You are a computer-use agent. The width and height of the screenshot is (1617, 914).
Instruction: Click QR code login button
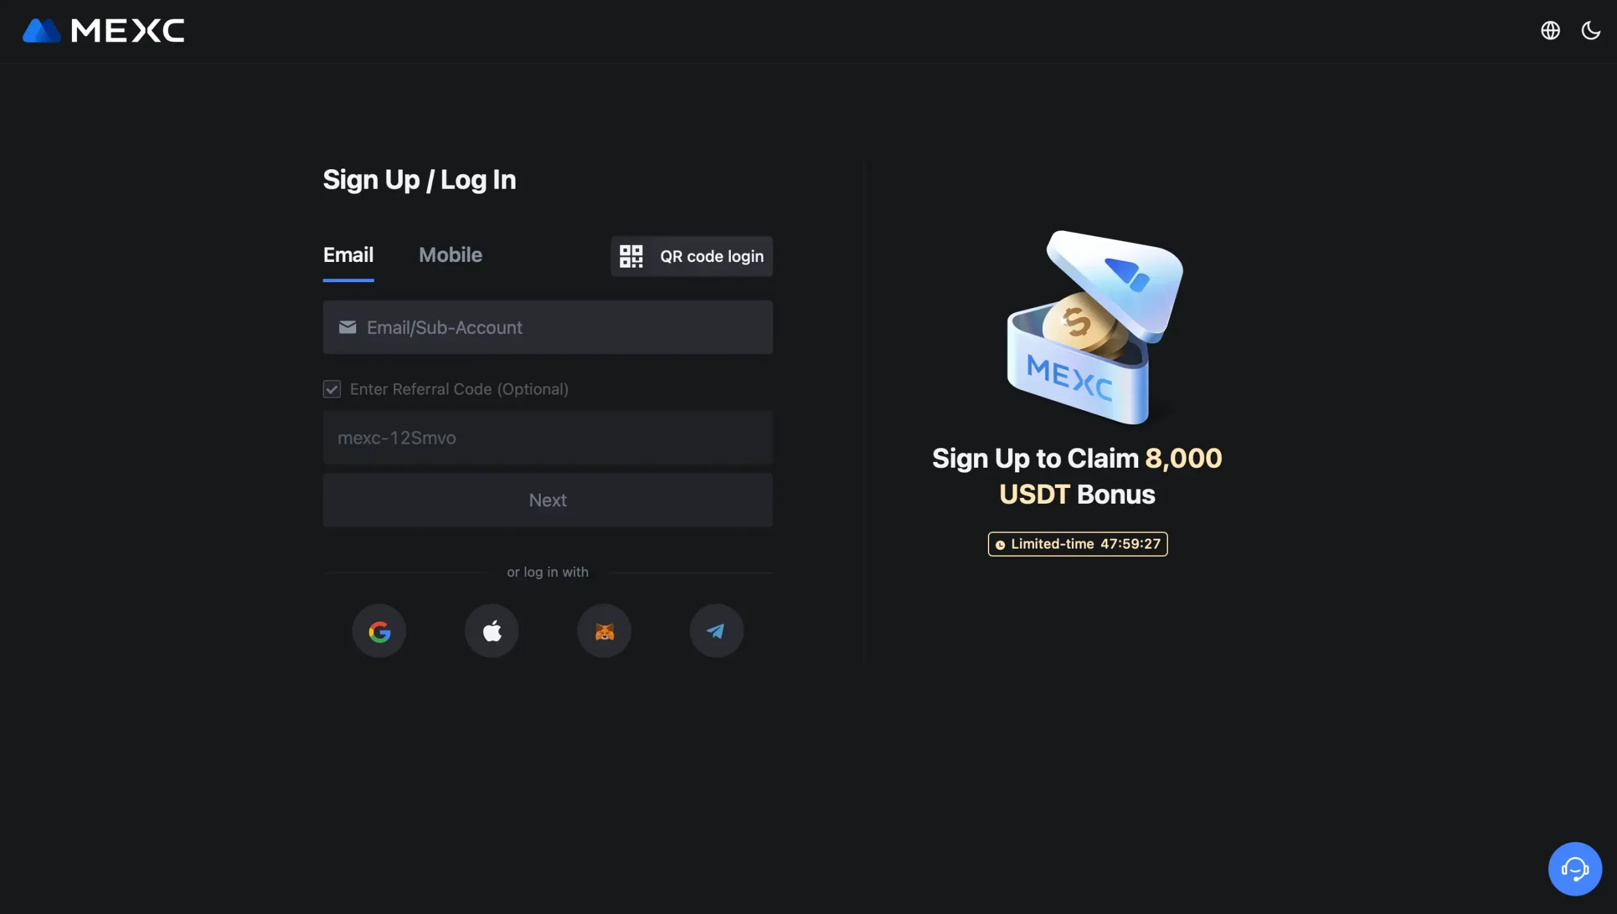pyautogui.click(x=693, y=256)
